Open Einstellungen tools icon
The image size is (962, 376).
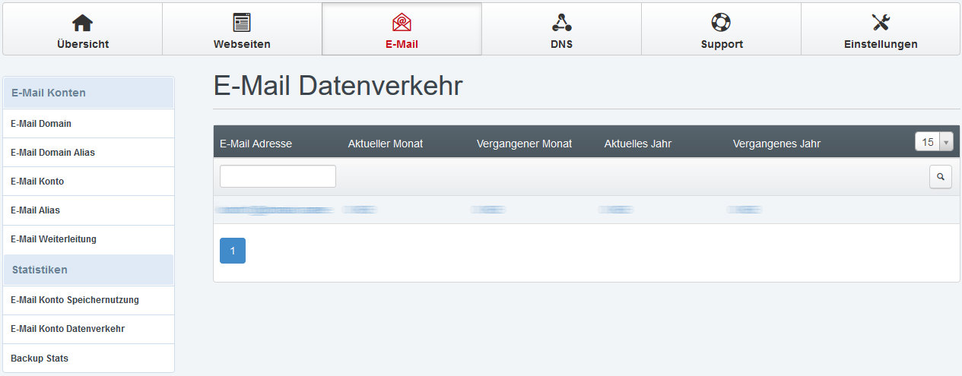[881, 23]
